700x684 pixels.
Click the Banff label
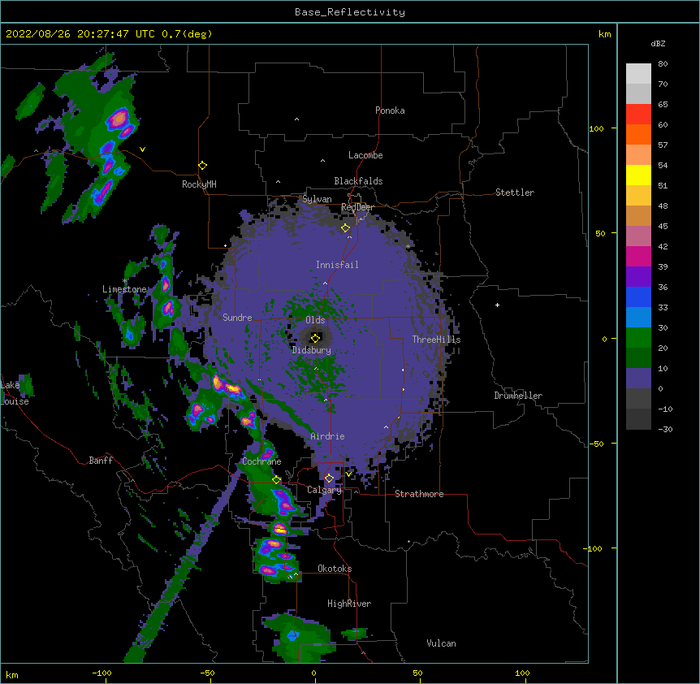coord(101,461)
